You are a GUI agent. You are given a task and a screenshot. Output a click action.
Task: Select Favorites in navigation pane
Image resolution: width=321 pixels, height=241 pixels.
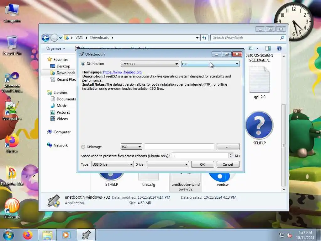61,59
